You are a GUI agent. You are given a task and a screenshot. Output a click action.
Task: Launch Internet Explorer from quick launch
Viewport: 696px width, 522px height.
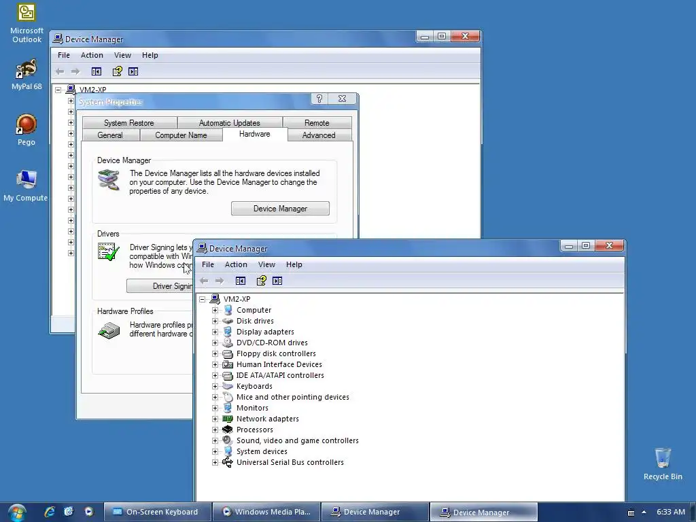(49, 512)
